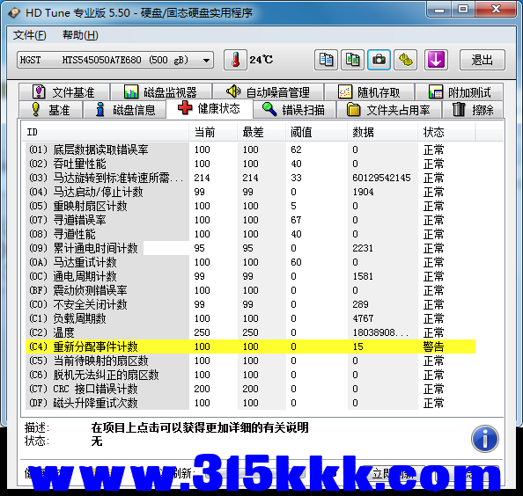Click data value 2231
The width and height of the screenshot is (523, 496).
[363, 248]
